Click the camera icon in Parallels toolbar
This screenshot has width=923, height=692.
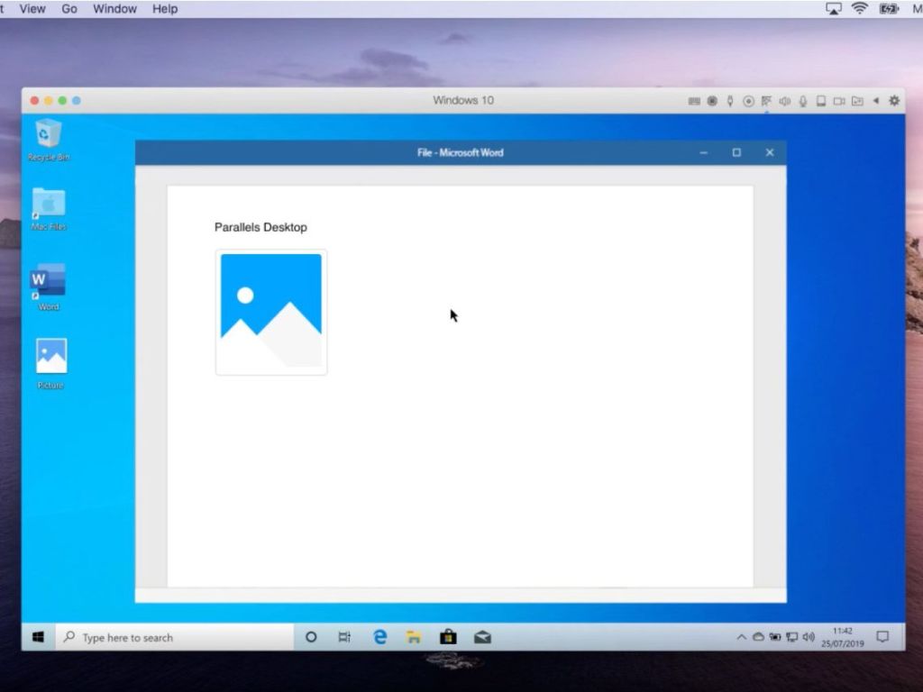pyautogui.click(x=839, y=101)
